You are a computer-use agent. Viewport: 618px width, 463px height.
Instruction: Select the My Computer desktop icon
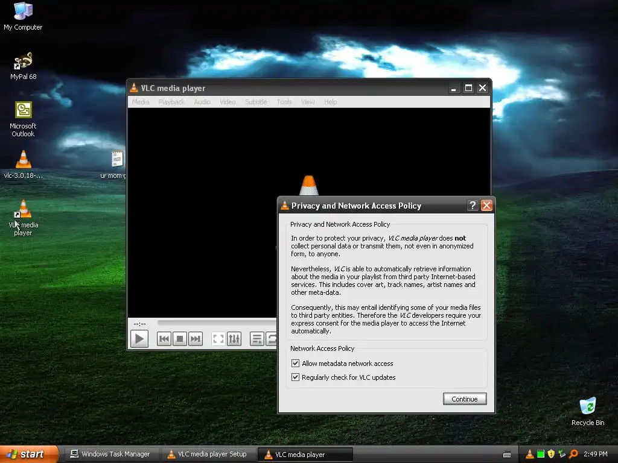tap(23, 16)
